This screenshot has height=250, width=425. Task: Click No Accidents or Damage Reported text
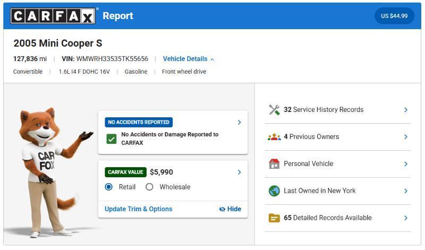point(169,139)
